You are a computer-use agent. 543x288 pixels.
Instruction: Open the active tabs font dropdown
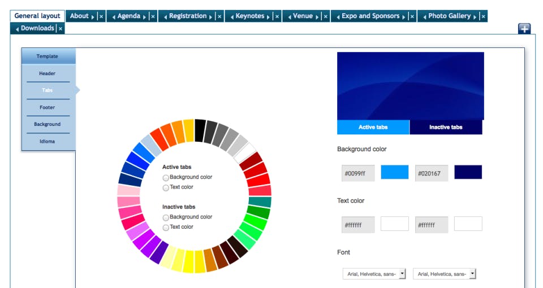pyautogui.click(x=374, y=274)
